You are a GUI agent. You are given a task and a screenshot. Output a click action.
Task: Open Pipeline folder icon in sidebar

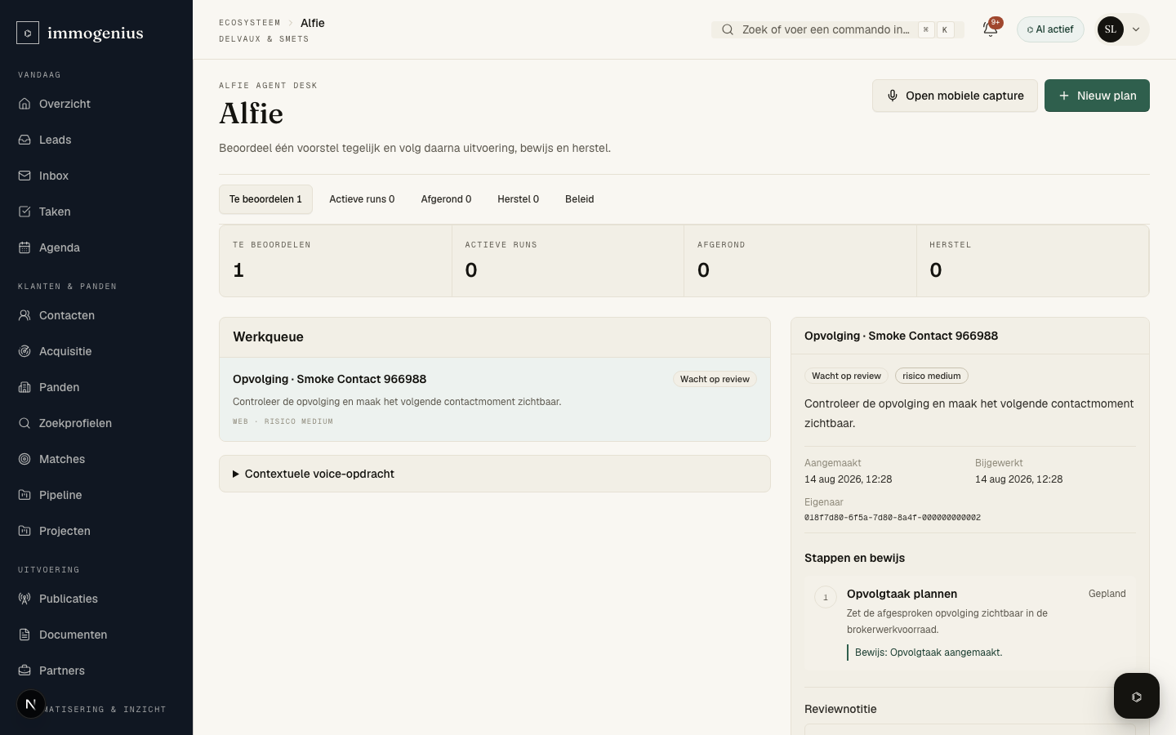tap(24, 495)
